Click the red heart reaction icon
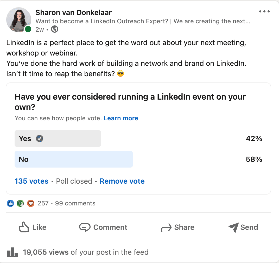Viewport: 279px width, 263px height. pyautogui.click(x=31, y=203)
